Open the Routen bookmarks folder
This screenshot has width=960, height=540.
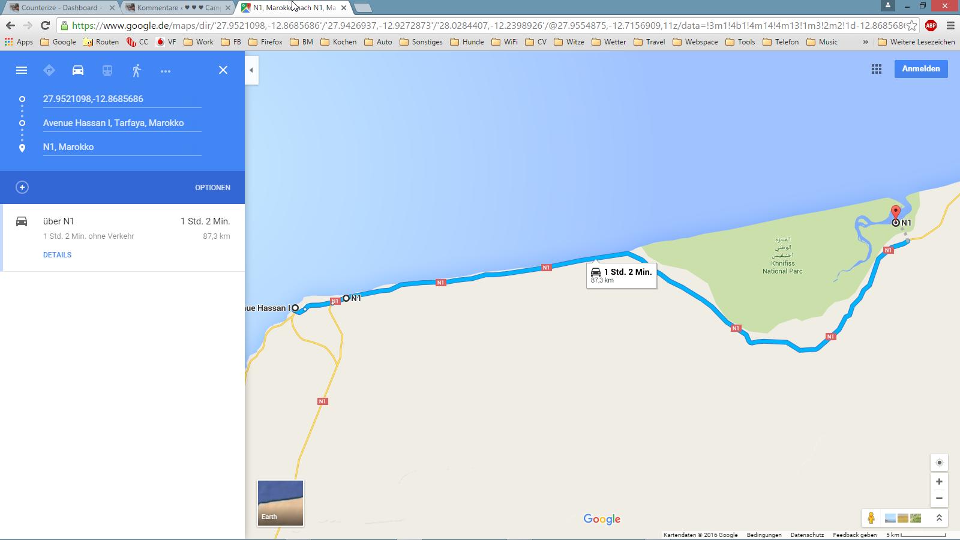coord(101,42)
